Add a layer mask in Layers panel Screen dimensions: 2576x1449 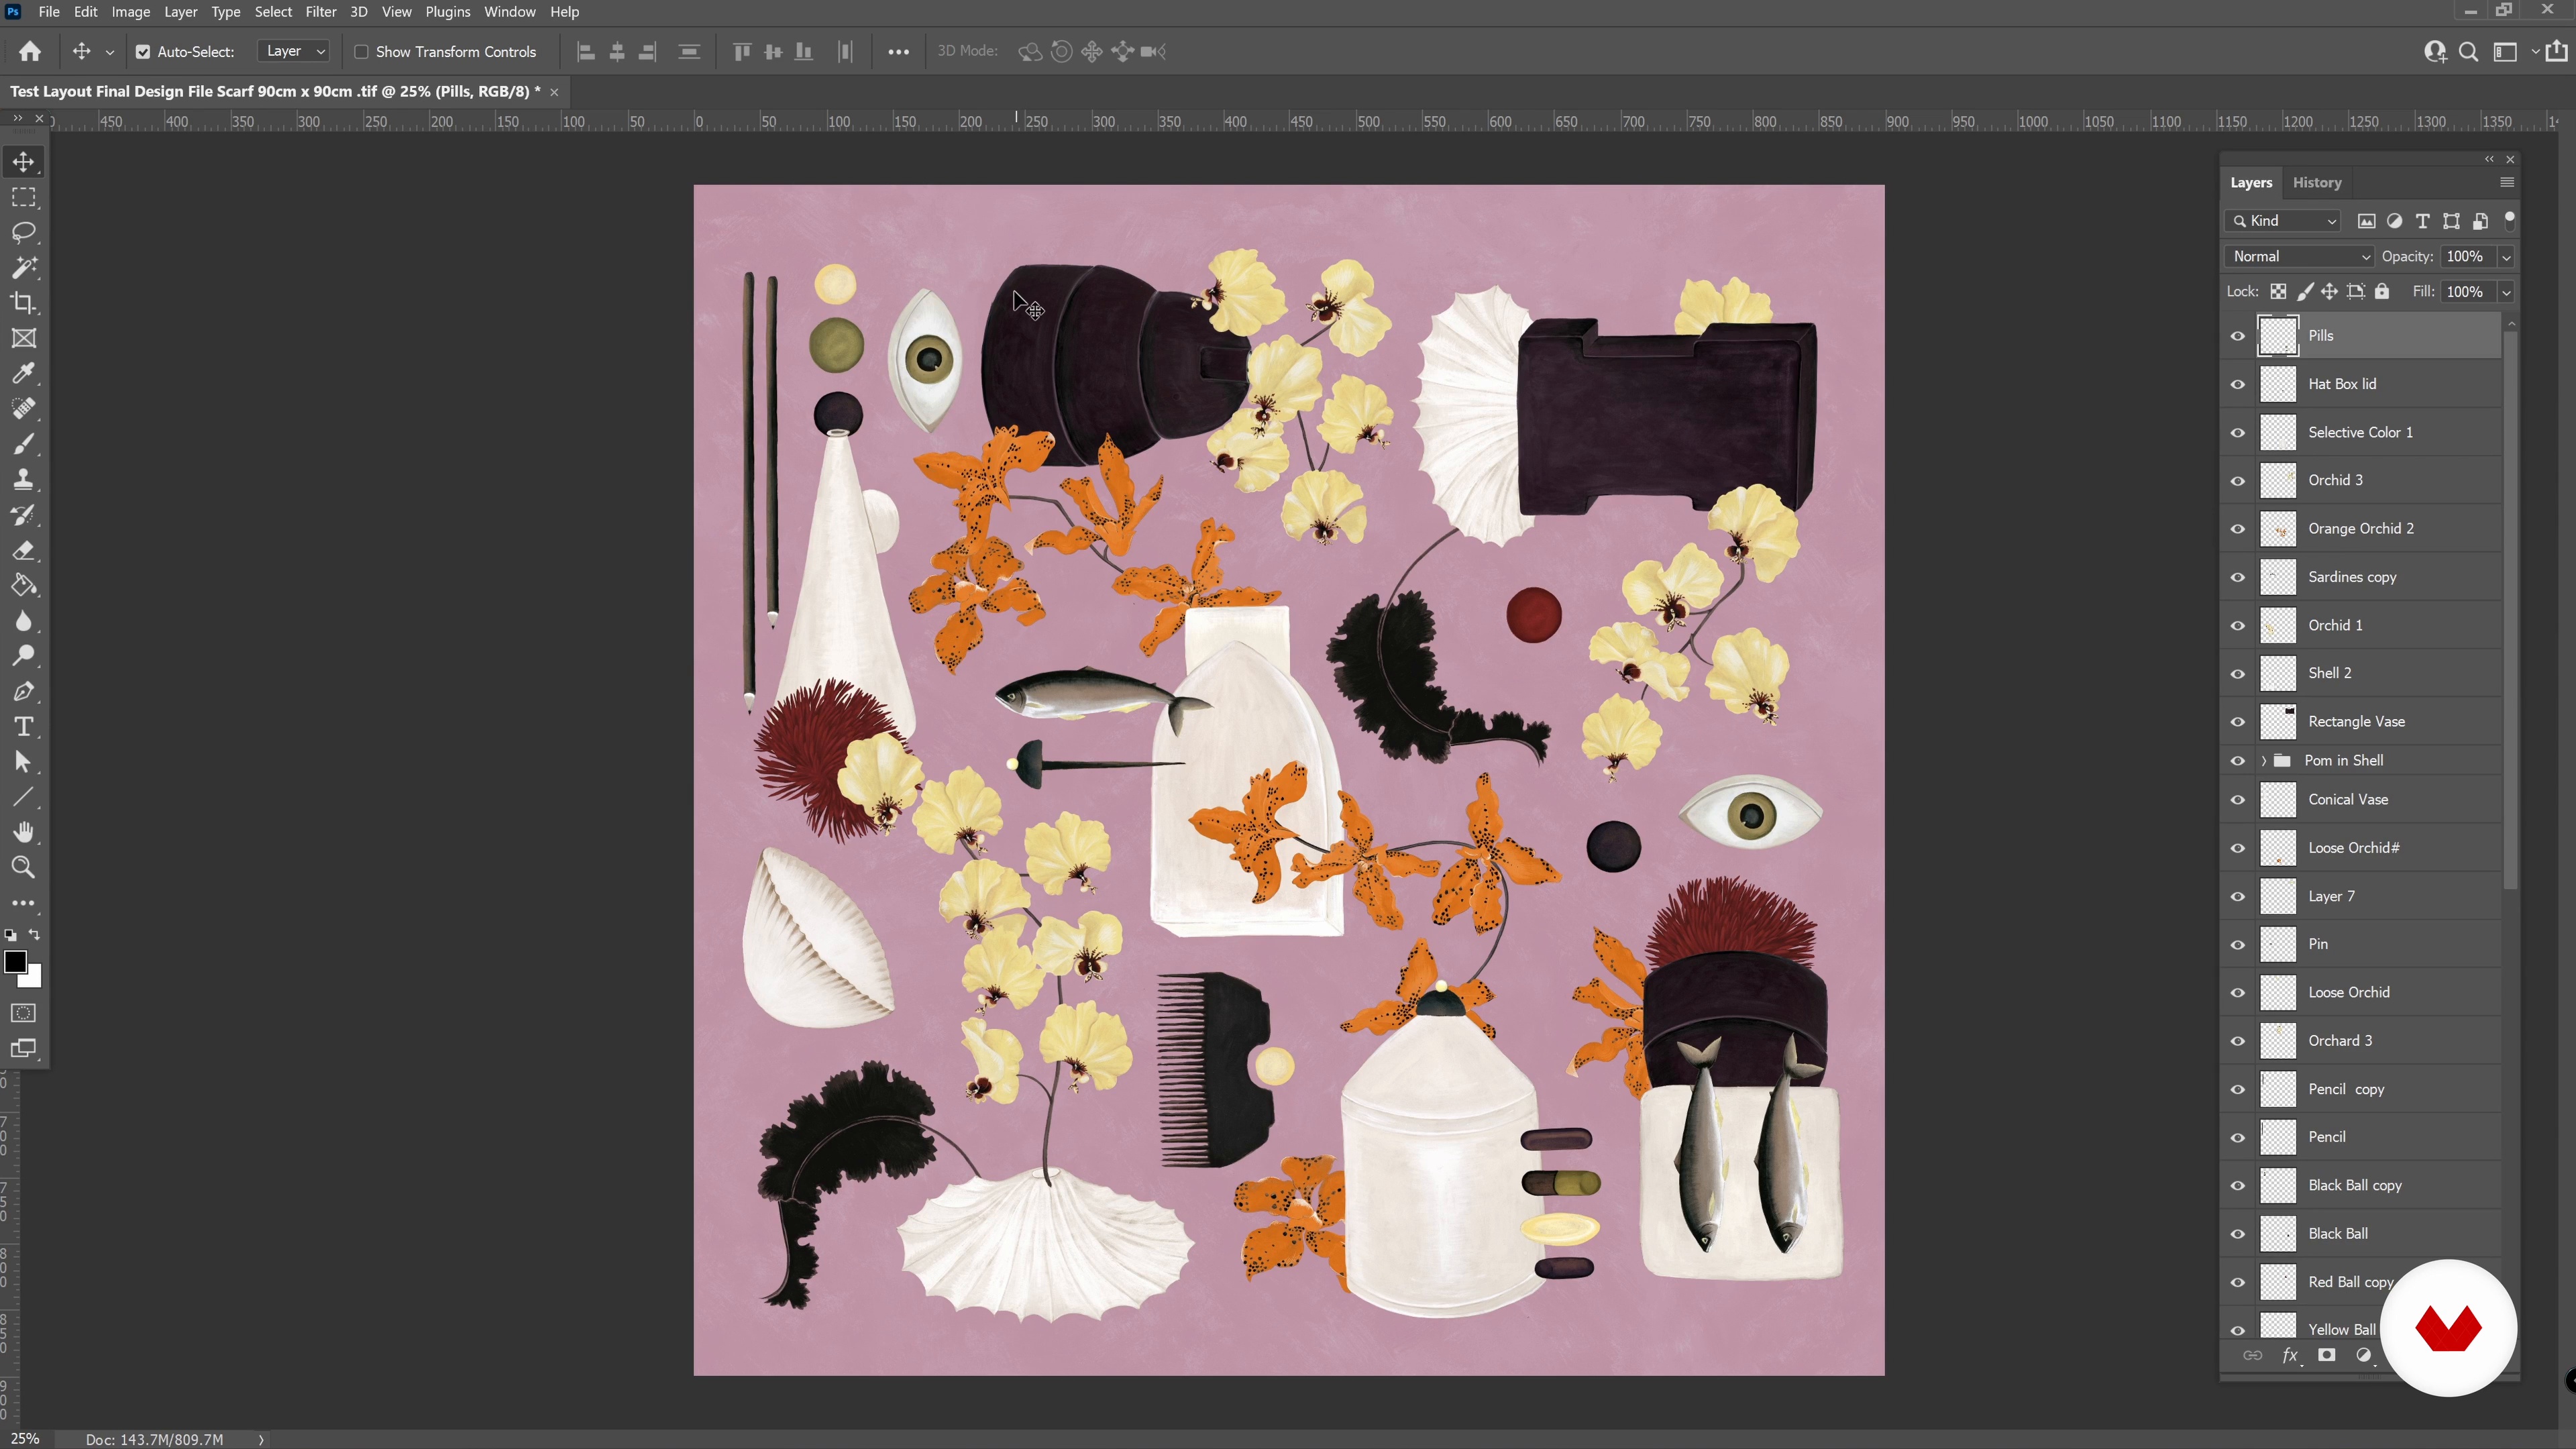[2327, 1355]
